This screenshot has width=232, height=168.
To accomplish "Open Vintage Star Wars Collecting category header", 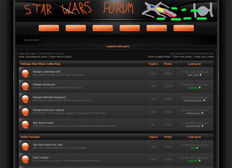I will click(40, 64).
